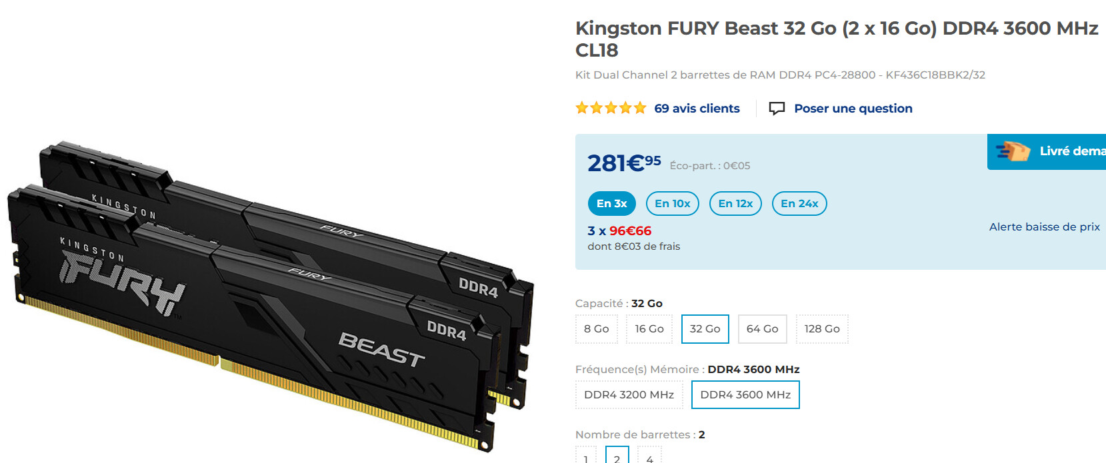Select the En 24x payment option
This screenshot has height=463, width=1106.
pyautogui.click(x=799, y=204)
